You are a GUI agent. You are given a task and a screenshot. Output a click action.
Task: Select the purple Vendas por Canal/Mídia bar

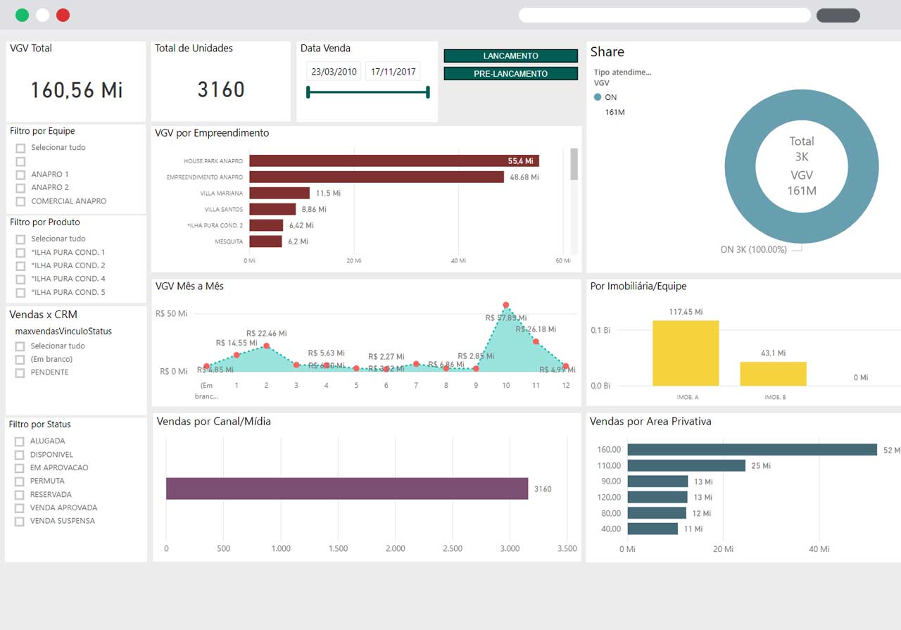(347, 489)
